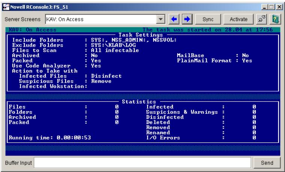The height and width of the screenshot is (172, 285).
Task: Click the task started timestamp text
Action: point(207,30)
